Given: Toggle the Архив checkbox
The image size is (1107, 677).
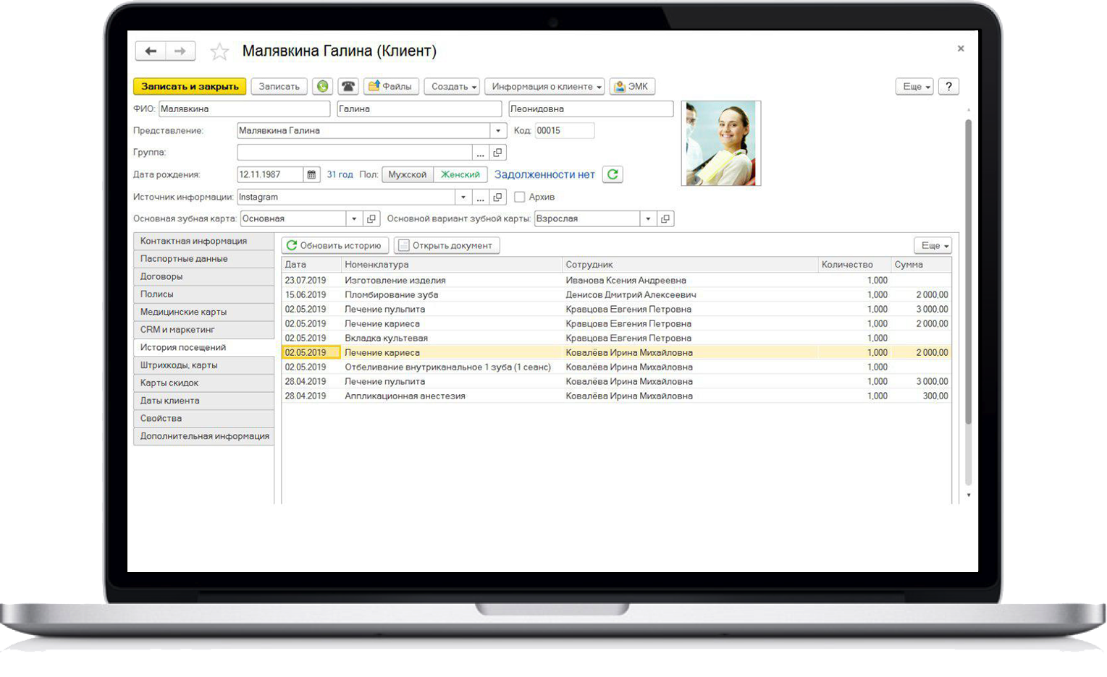Looking at the screenshot, I should (x=519, y=197).
